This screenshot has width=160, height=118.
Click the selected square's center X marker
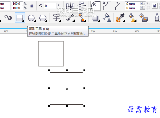(x=67, y=89)
